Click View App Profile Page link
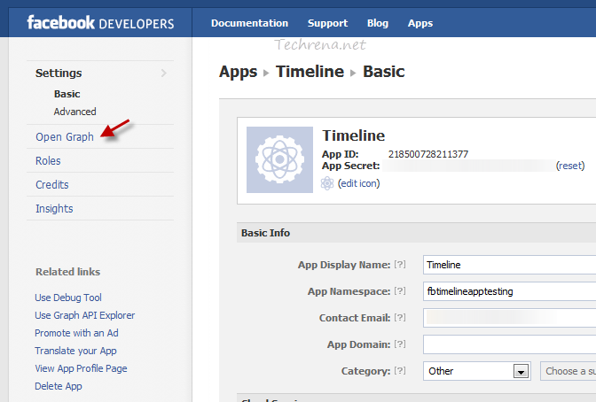This screenshot has height=402, width=596. pos(81,368)
